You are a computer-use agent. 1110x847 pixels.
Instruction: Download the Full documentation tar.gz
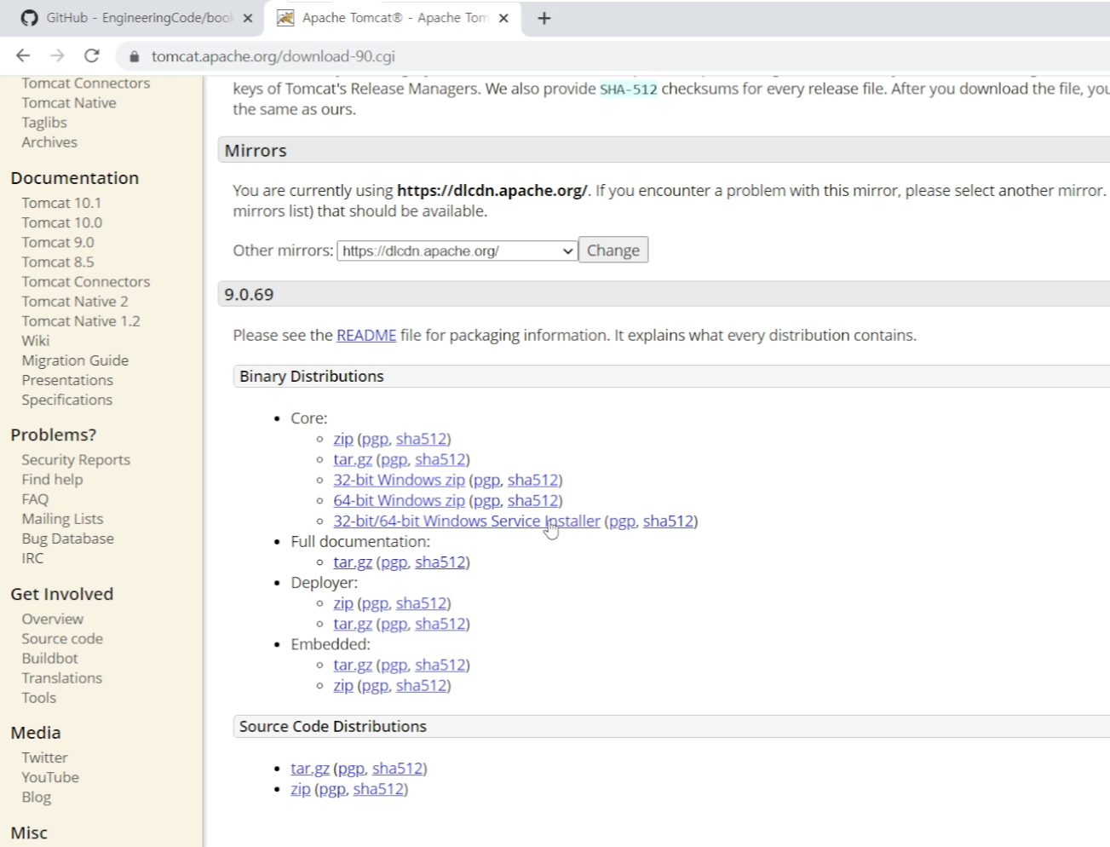(353, 562)
